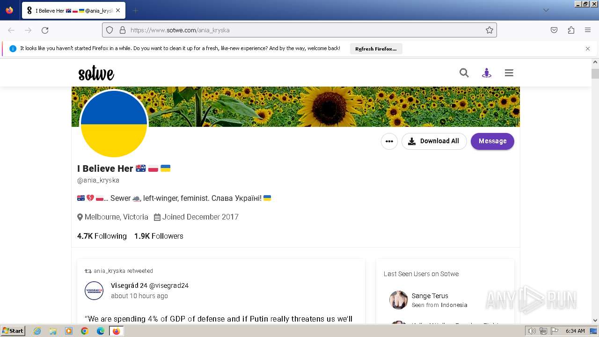Click the Download All button
This screenshot has width=599, height=337.
click(434, 141)
